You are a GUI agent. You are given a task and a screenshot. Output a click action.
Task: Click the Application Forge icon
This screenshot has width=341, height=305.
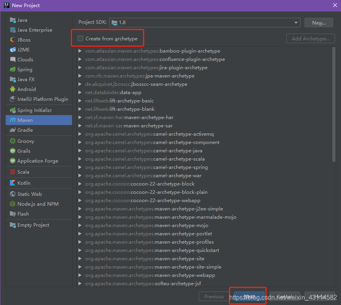[x=13, y=161]
